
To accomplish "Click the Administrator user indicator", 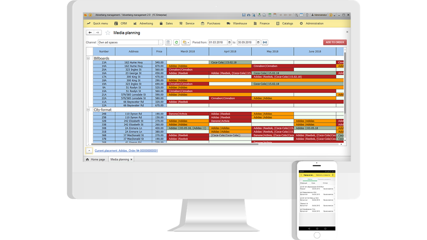I will click(x=319, y=15).
